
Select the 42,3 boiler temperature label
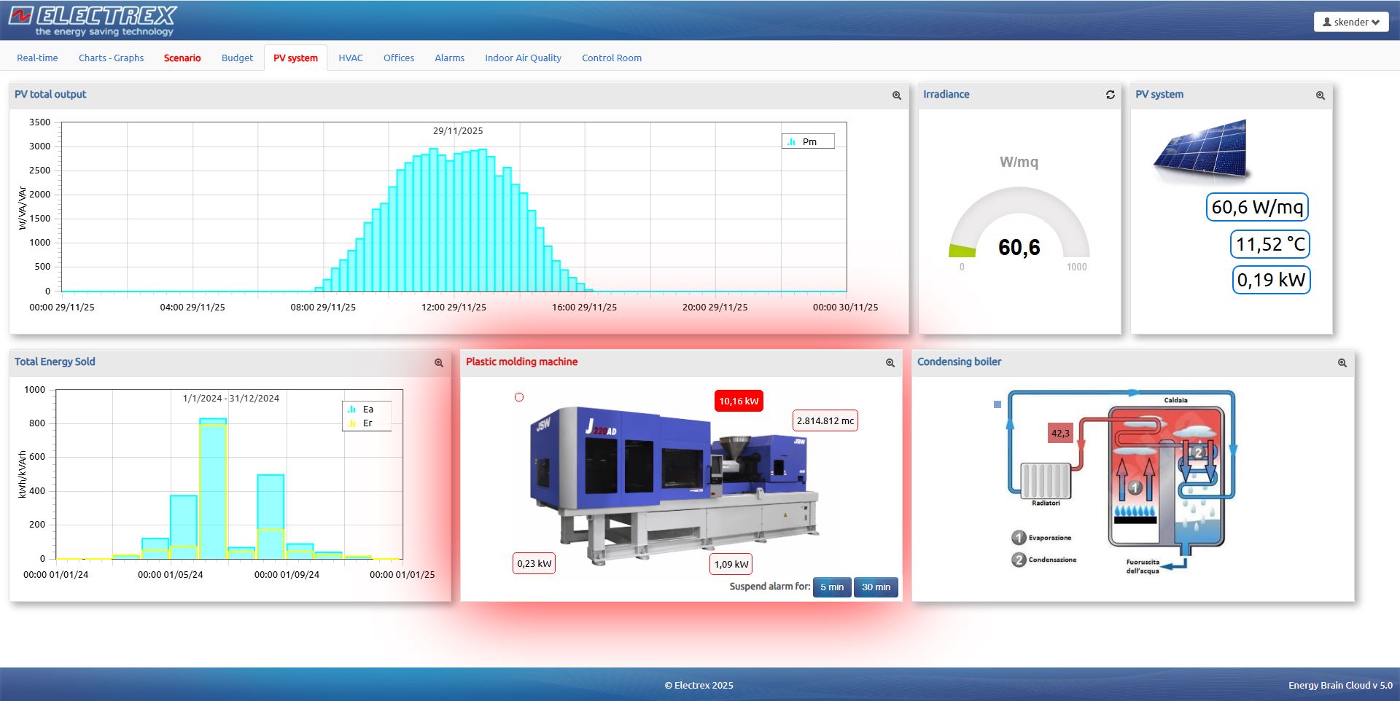coord(1060,434)
